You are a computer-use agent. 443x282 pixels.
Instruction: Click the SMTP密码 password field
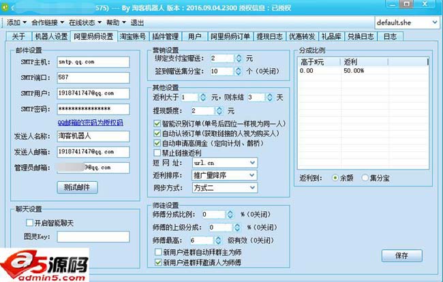[x=93, y=109]
